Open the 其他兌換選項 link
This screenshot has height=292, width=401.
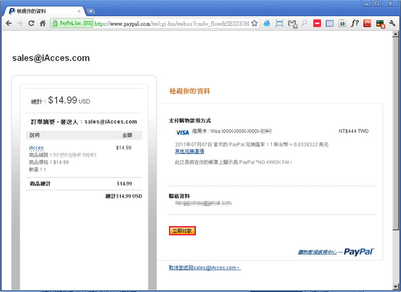[189, 151]
